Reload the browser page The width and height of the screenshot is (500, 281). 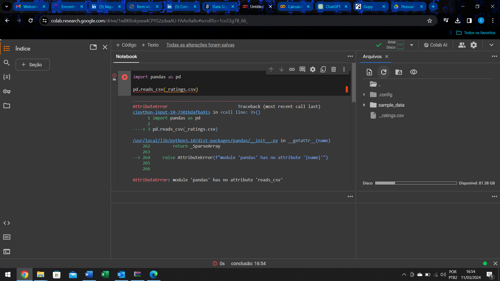click(30, 21)
